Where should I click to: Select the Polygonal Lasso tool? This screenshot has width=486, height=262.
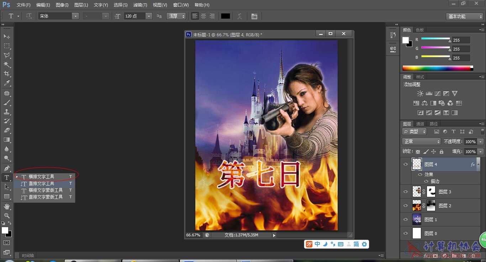(7, 55)
